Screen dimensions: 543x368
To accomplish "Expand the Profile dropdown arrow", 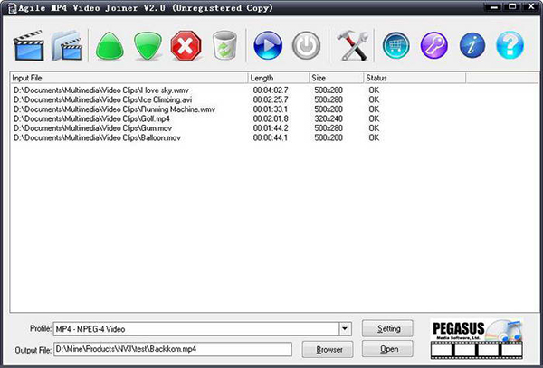I will pos(345,328).
